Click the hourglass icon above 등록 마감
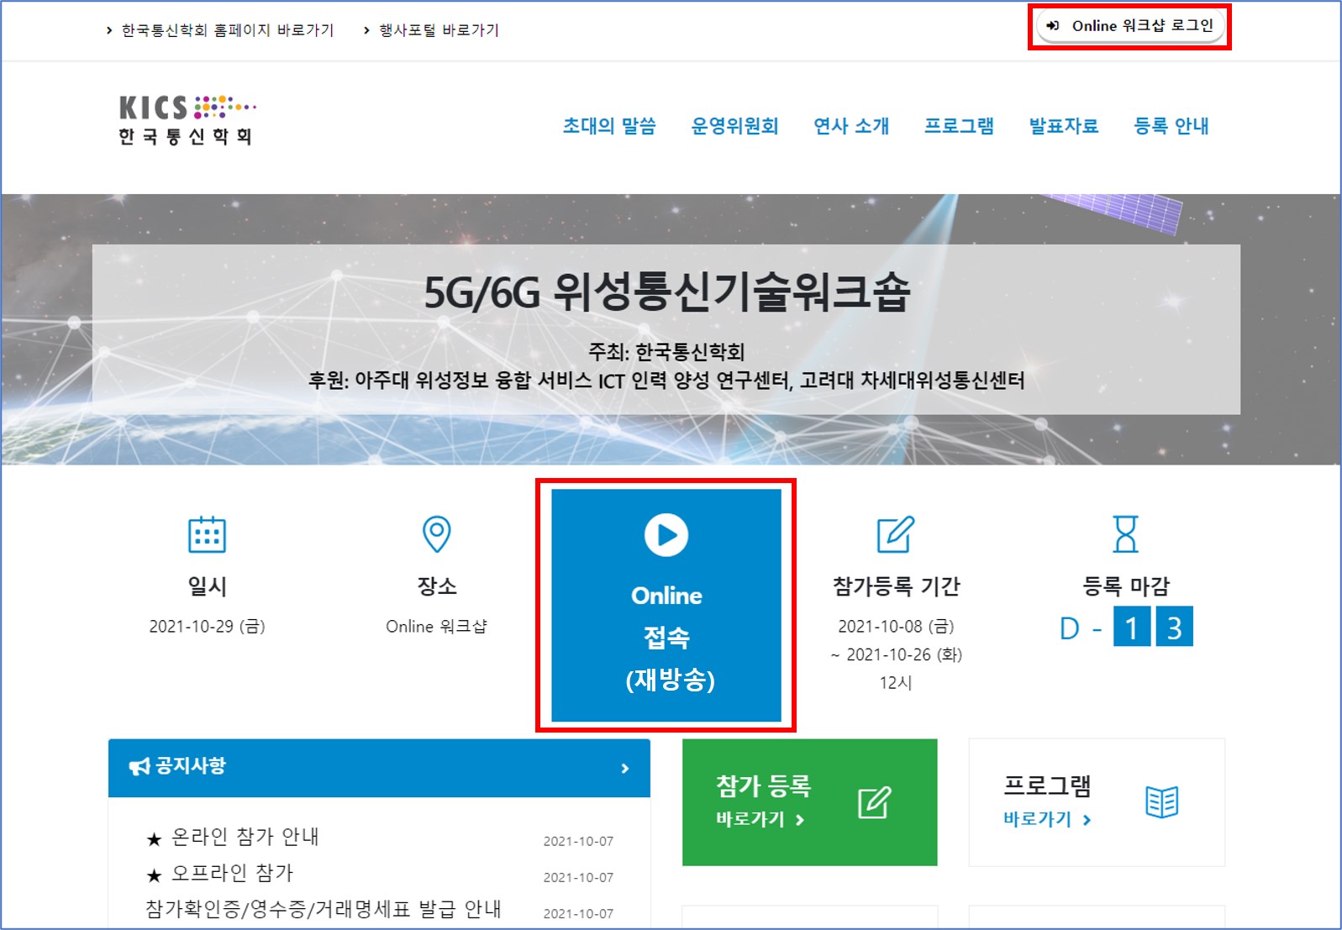Viewport: 1342px width, 930px height. 1125,534
